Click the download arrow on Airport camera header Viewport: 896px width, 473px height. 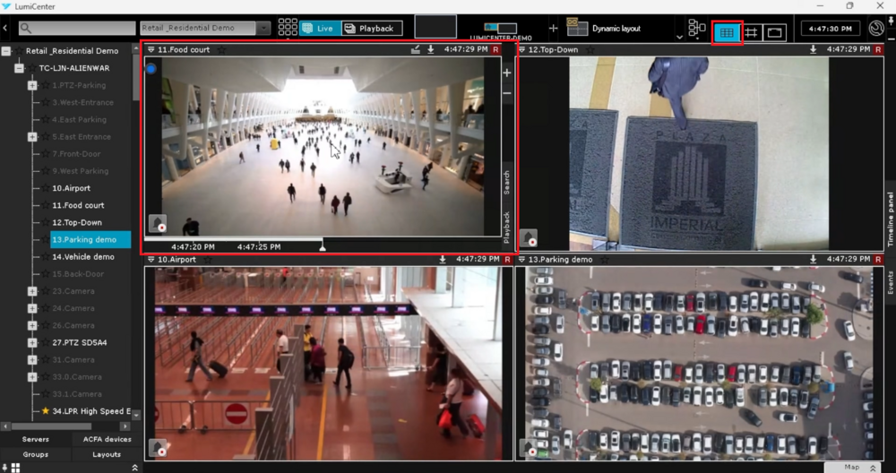coord(443,259)
